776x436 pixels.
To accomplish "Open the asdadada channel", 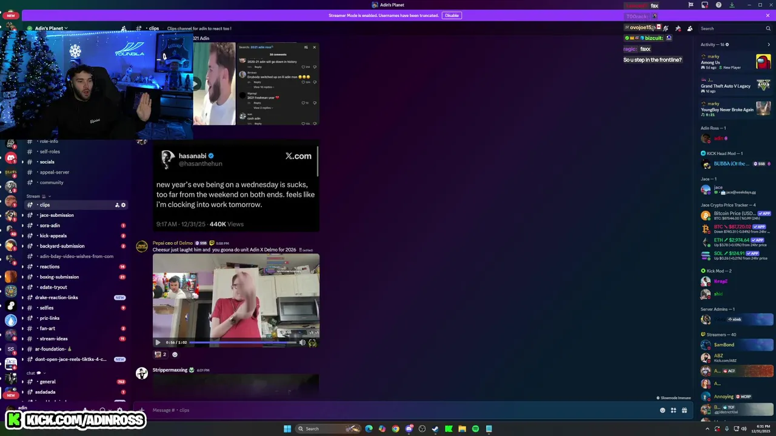I will 77,392.
